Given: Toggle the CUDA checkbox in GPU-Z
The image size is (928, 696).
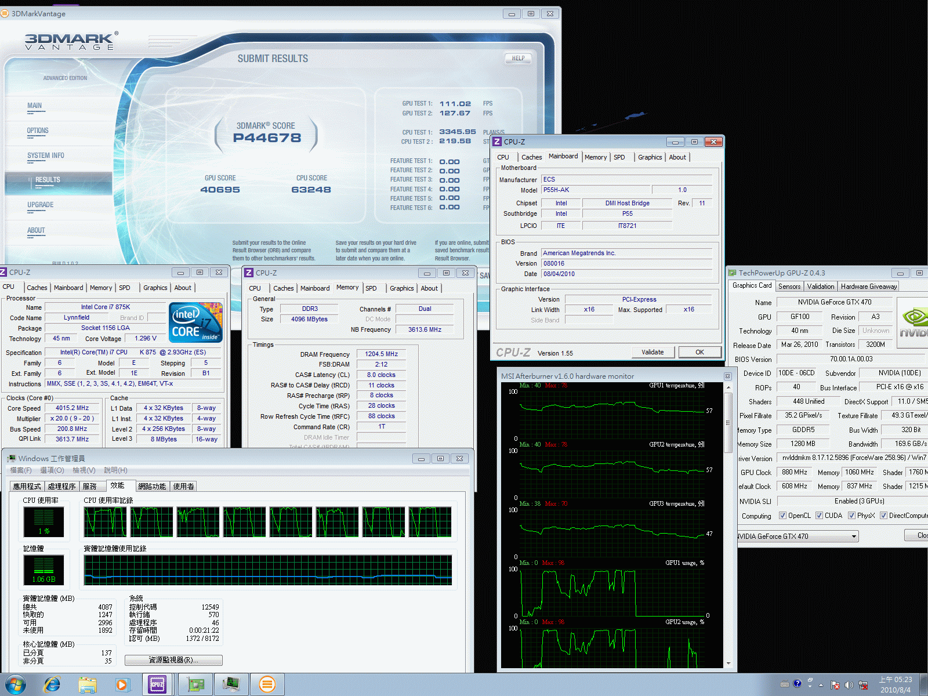Looking at the screenshot, I should pyautogui.click(x=819, y=516).
